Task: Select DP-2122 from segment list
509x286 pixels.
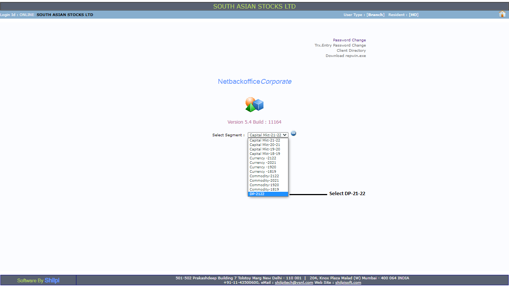Action: [x=268, y=194]
